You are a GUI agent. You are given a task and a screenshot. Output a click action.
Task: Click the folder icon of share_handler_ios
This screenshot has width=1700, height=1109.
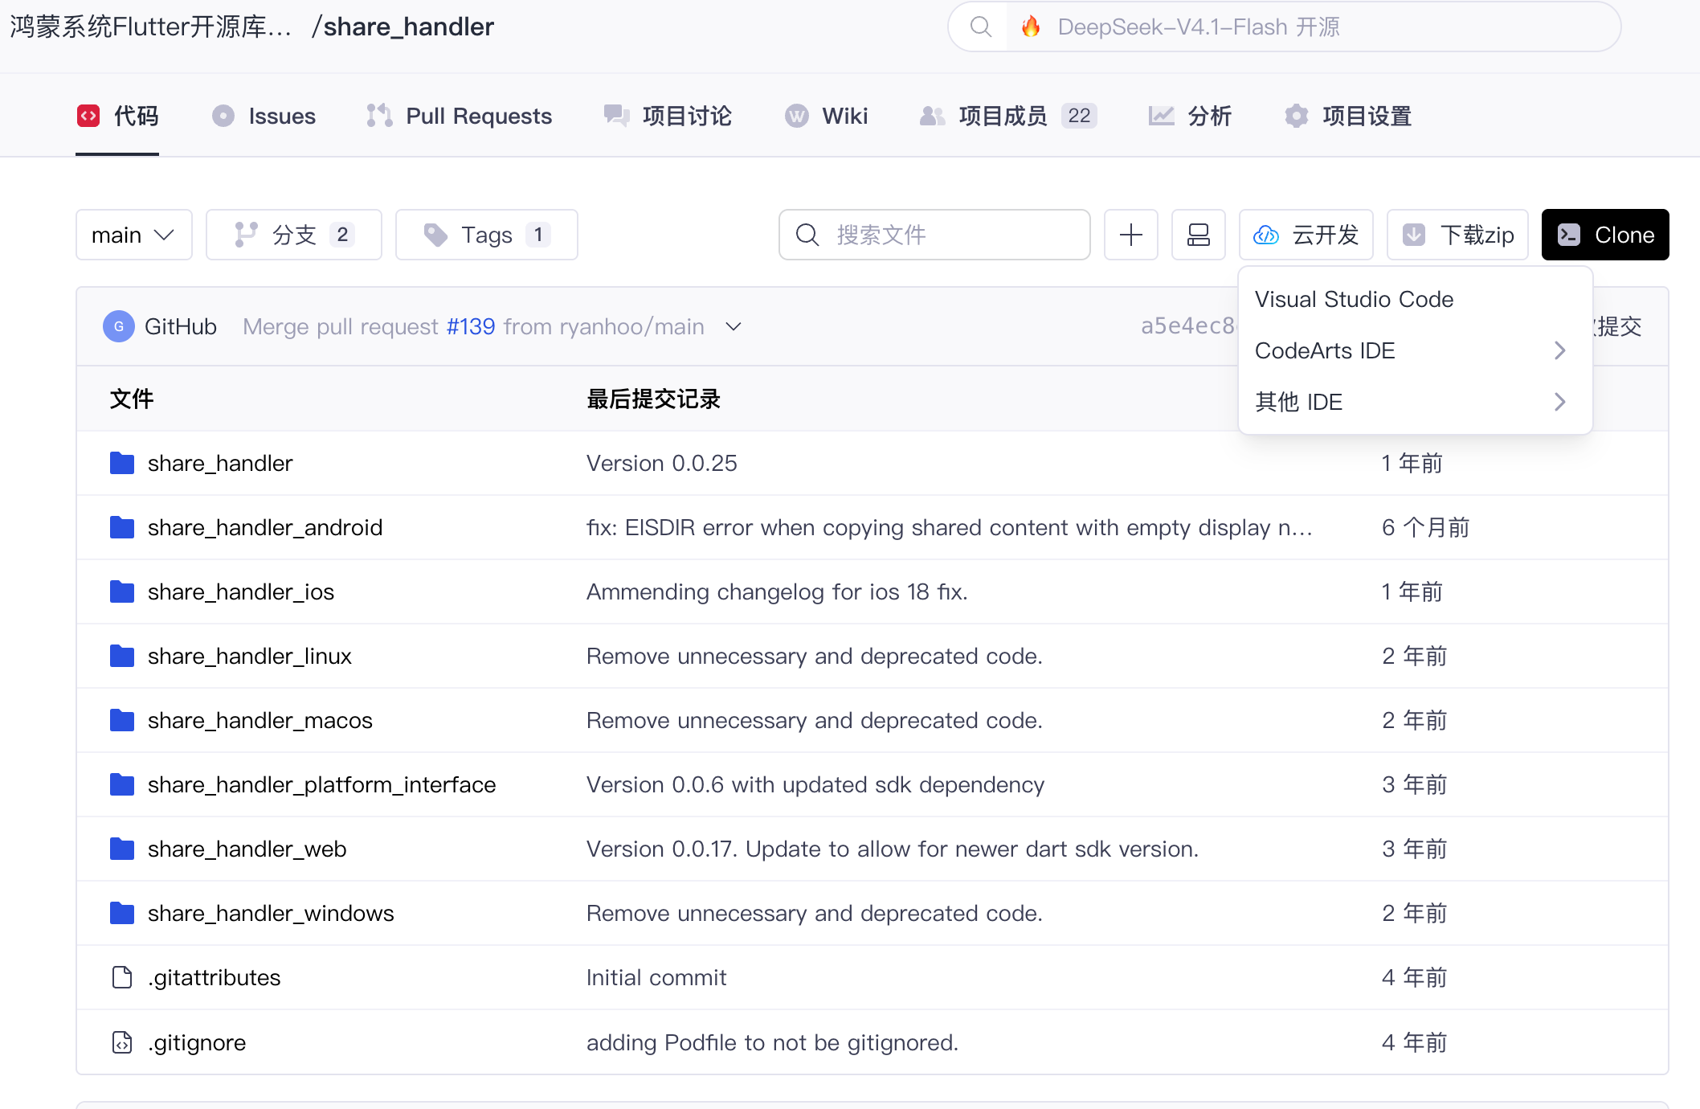click(x=122, y=591)
